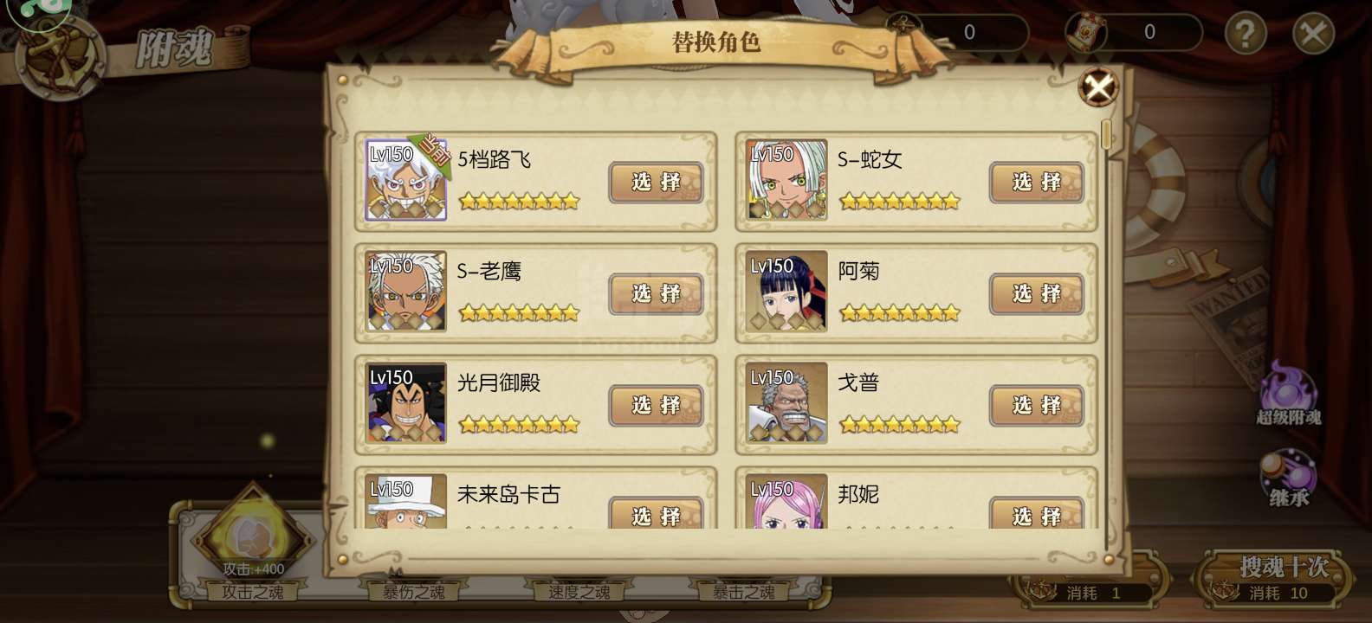Close the 替换角色 dialog
Screen dimensions: 1372x623
(1098, 87)
